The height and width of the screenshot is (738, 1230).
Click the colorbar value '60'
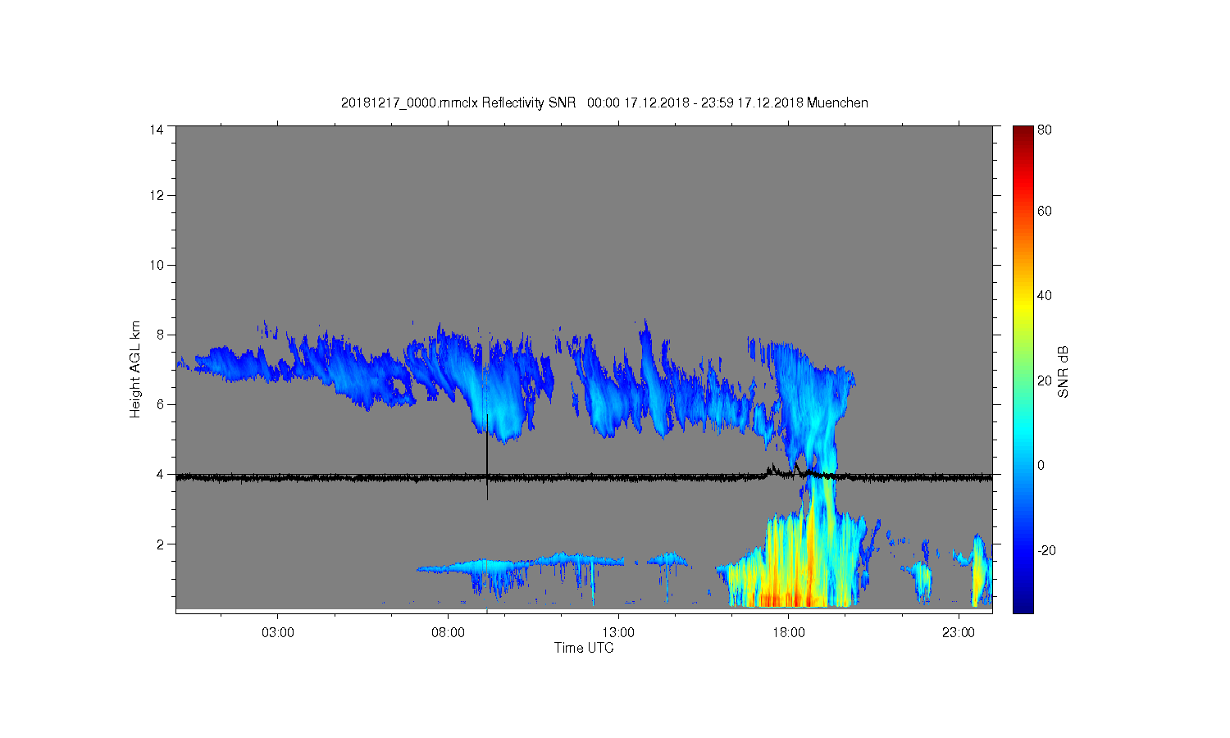pyautogui.click(x=1045, y=211)
